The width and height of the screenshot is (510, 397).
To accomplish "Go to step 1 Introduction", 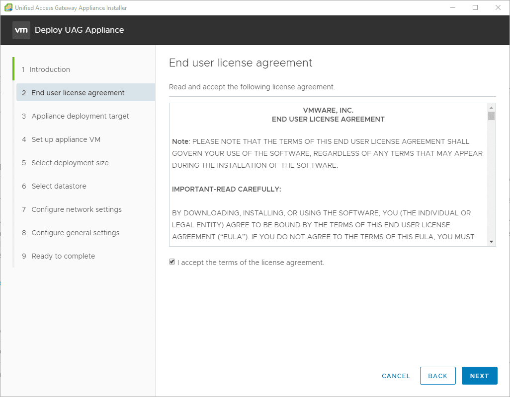I will pyautogui.click(x=50, y=69).
